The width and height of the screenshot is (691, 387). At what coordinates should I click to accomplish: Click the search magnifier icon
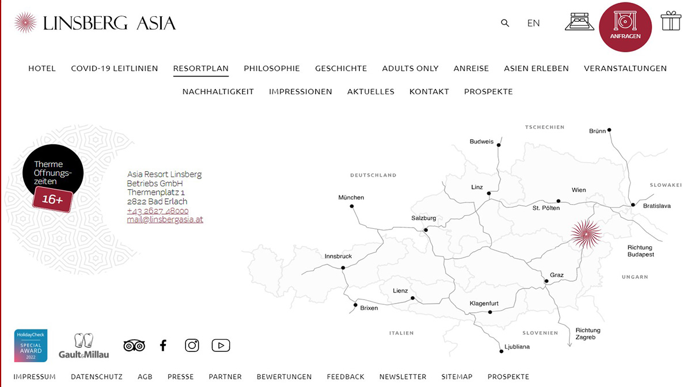(x=505, y=23)
